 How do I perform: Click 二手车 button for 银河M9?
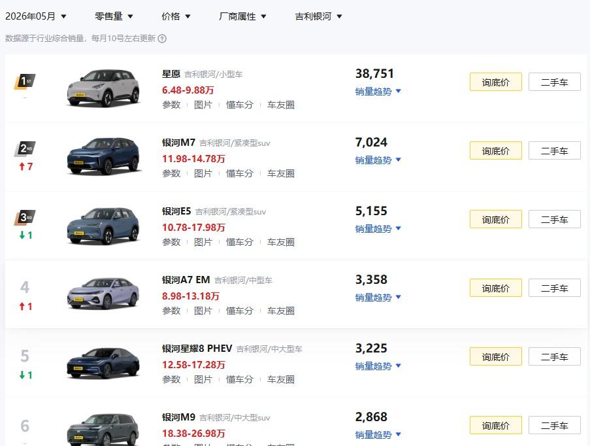click(554, 425)
